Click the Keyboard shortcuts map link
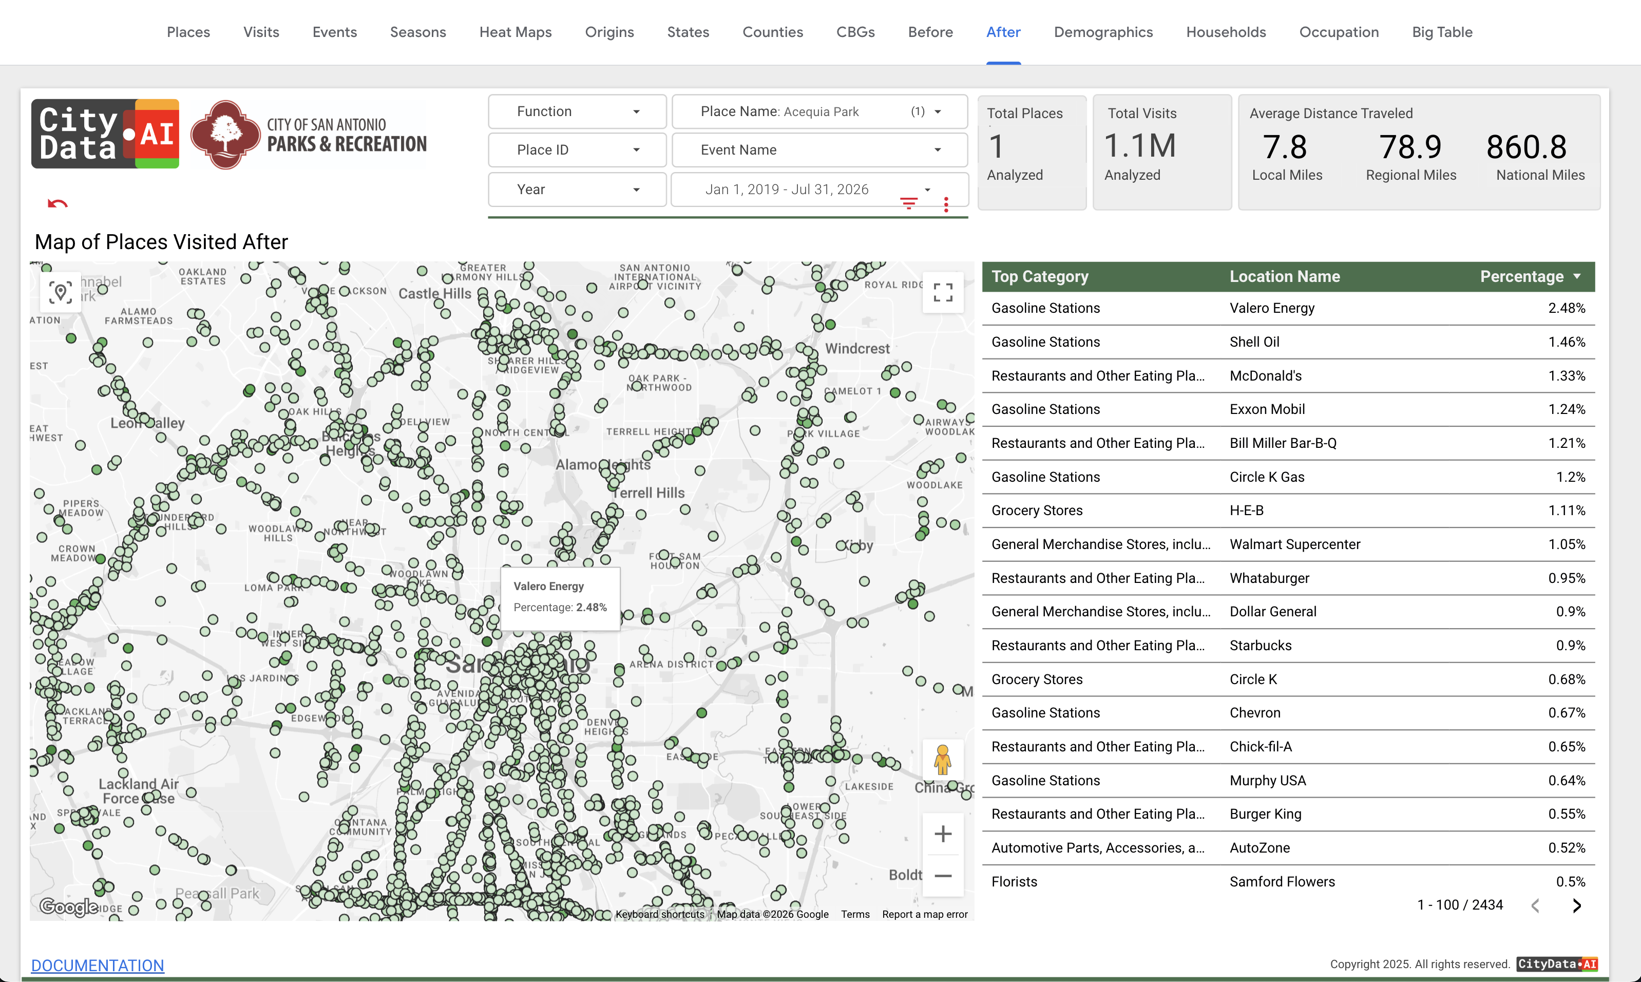The image size is (1641, 982). [x=659, y=914]
